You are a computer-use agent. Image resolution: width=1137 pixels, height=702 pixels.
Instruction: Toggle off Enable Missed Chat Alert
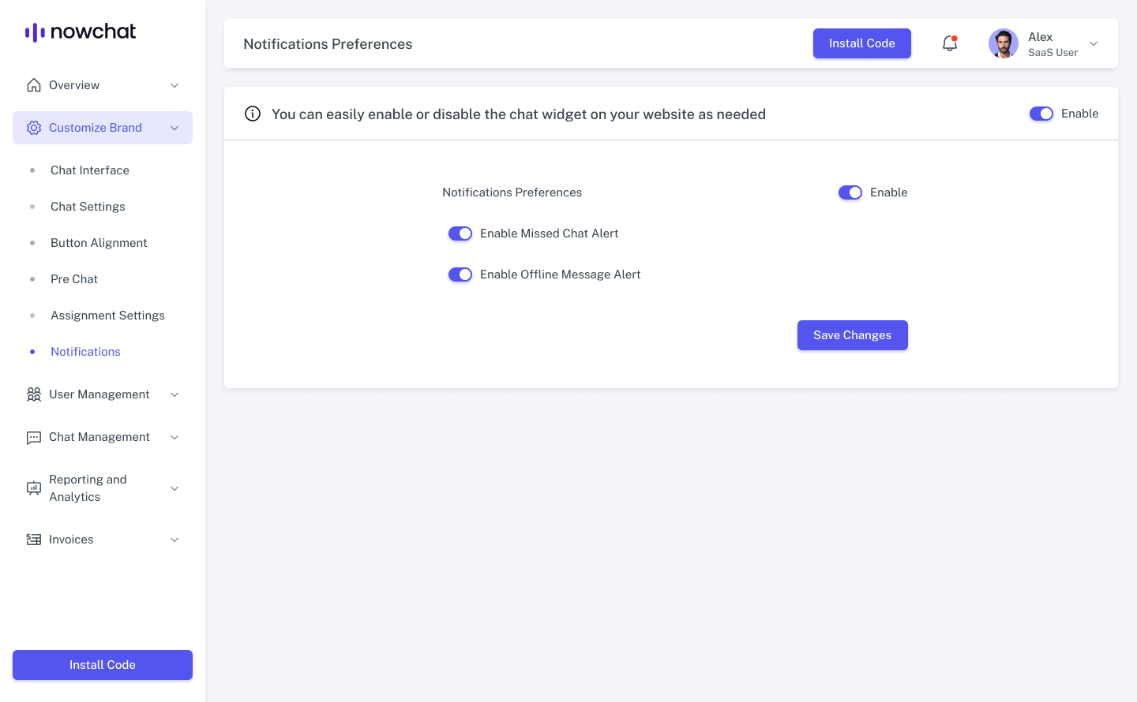point(460,233)
